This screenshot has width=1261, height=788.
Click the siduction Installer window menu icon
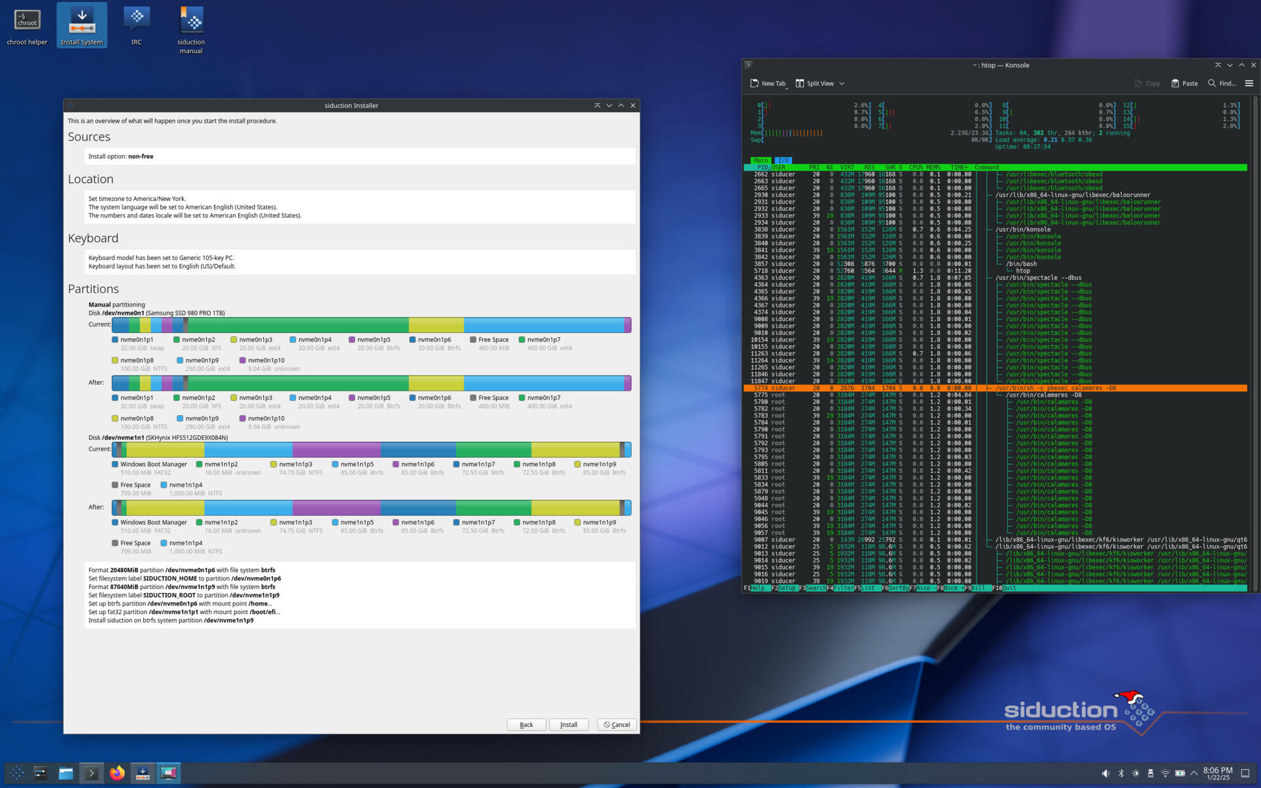click(71, 105)
